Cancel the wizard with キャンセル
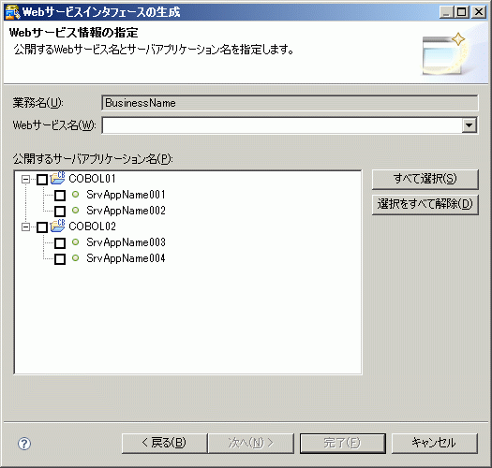Screen dimensions: 492x468 (435, 444)
